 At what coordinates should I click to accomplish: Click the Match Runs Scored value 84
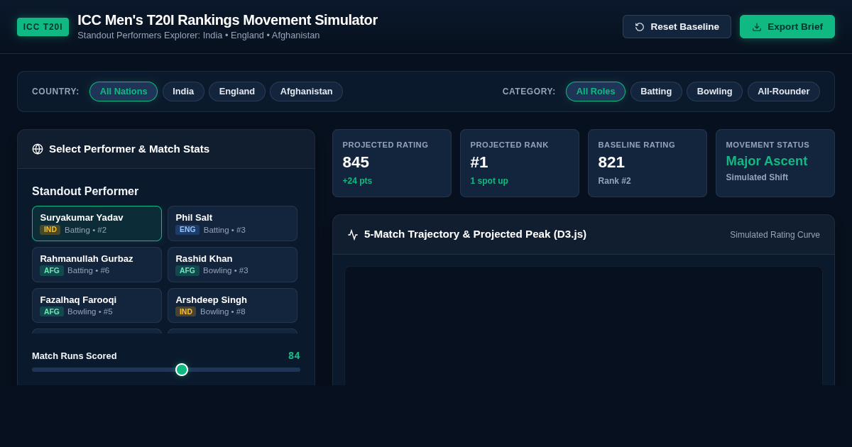click(294, 355)
